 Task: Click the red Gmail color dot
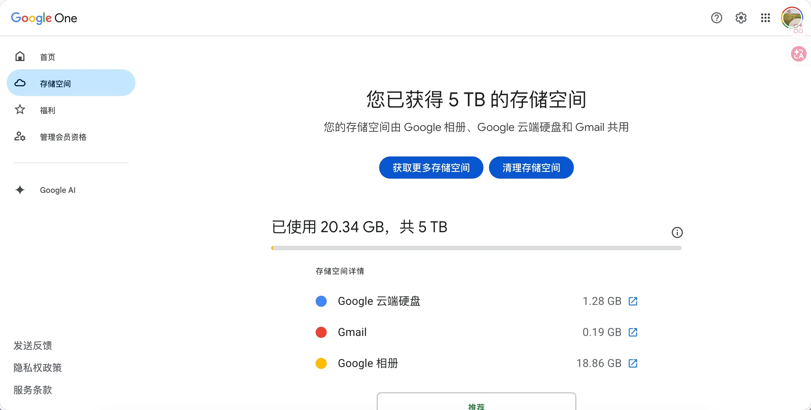[x=321, y=332]
